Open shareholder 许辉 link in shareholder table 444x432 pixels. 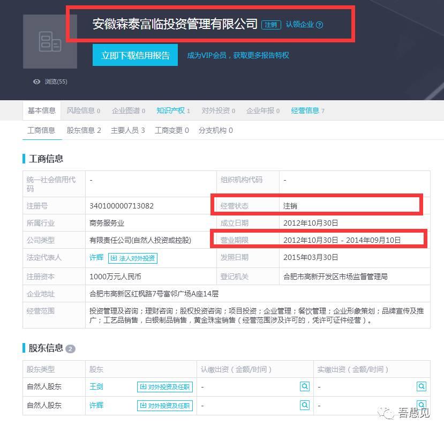click(96, 405)
